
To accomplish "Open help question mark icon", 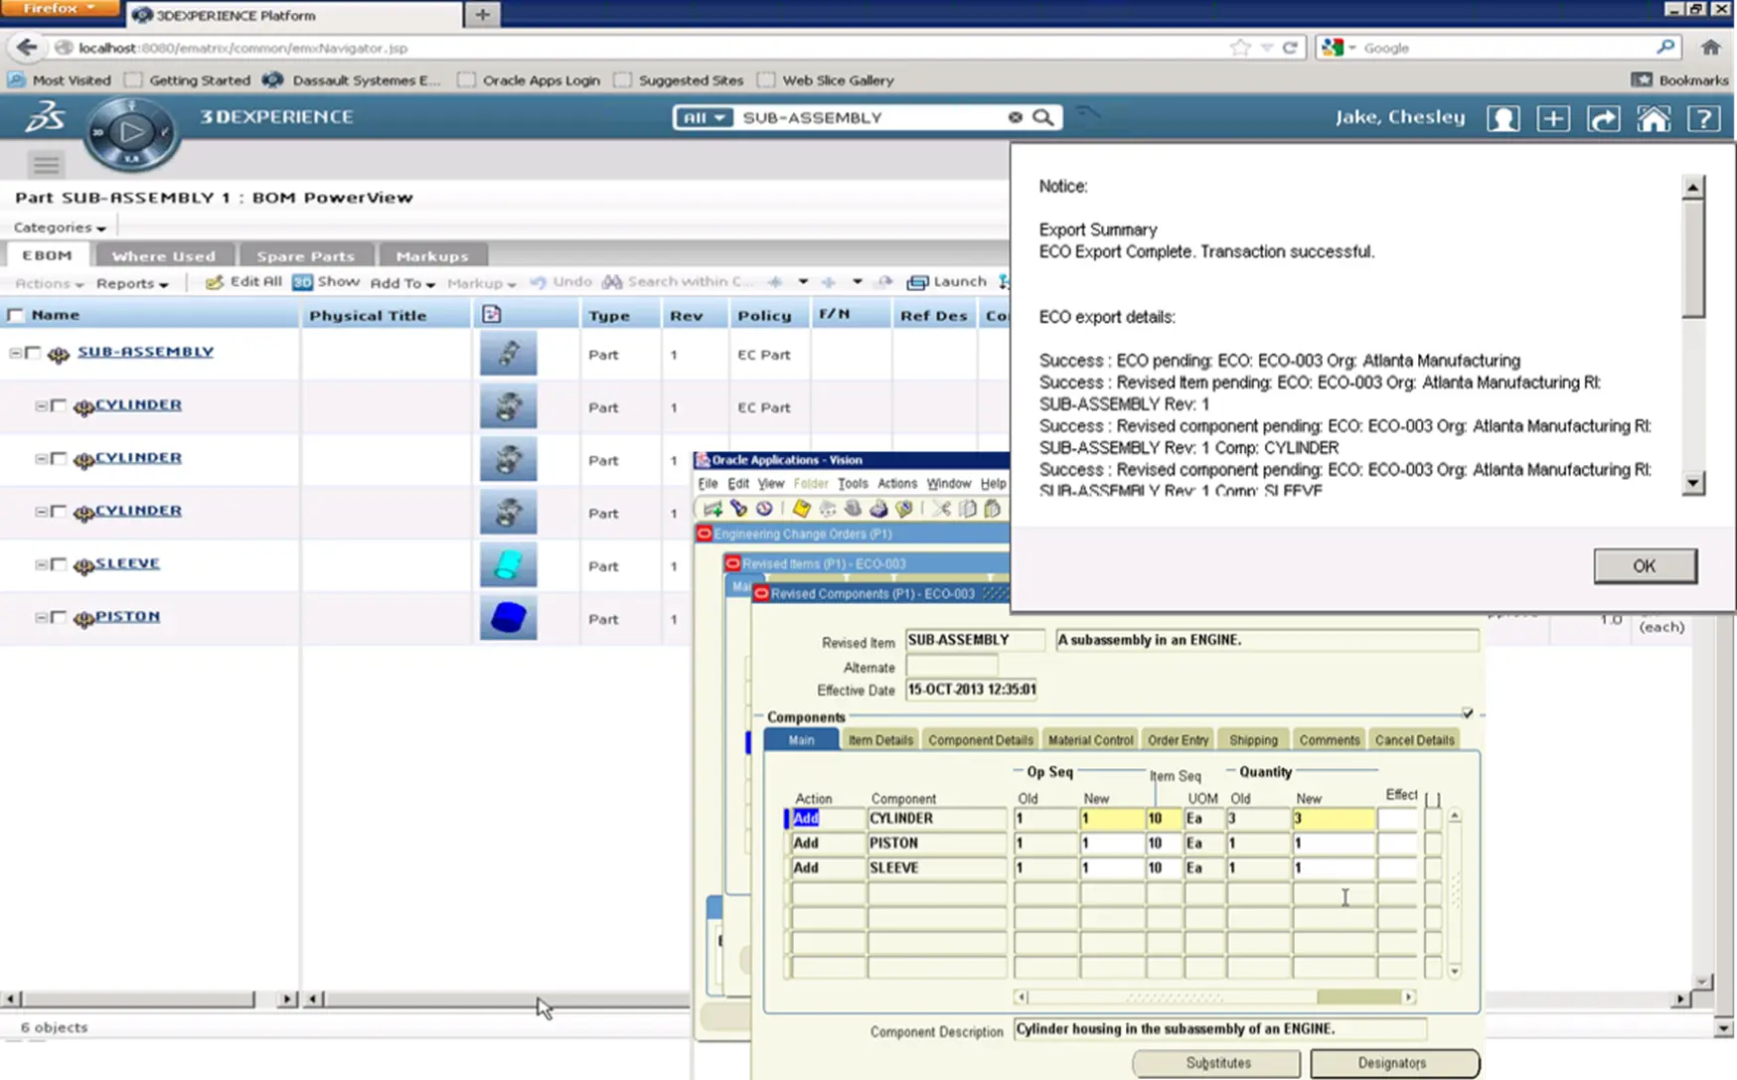I will tap(1704, 119).
